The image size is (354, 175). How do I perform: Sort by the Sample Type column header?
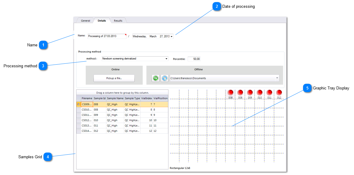pos(132,98)
